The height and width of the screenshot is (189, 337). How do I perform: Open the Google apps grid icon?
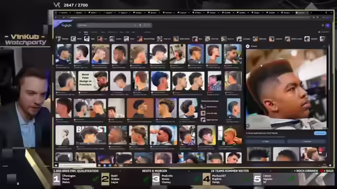tap(323, 25)
